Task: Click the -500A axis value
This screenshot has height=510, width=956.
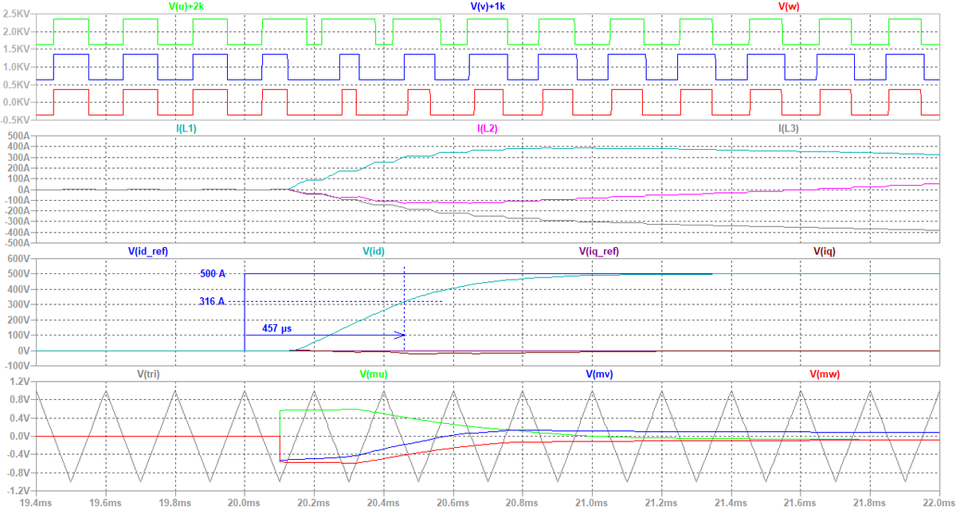Action: pos(15,244)
